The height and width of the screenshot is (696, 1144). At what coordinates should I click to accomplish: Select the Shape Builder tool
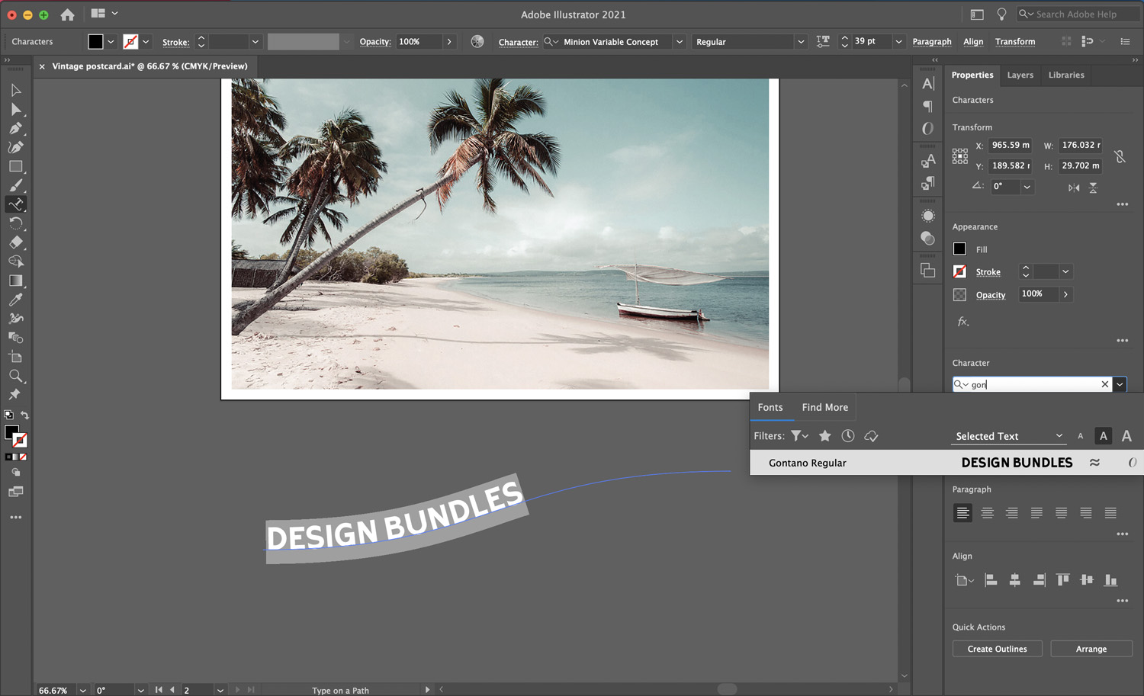(x=15, y=261)
